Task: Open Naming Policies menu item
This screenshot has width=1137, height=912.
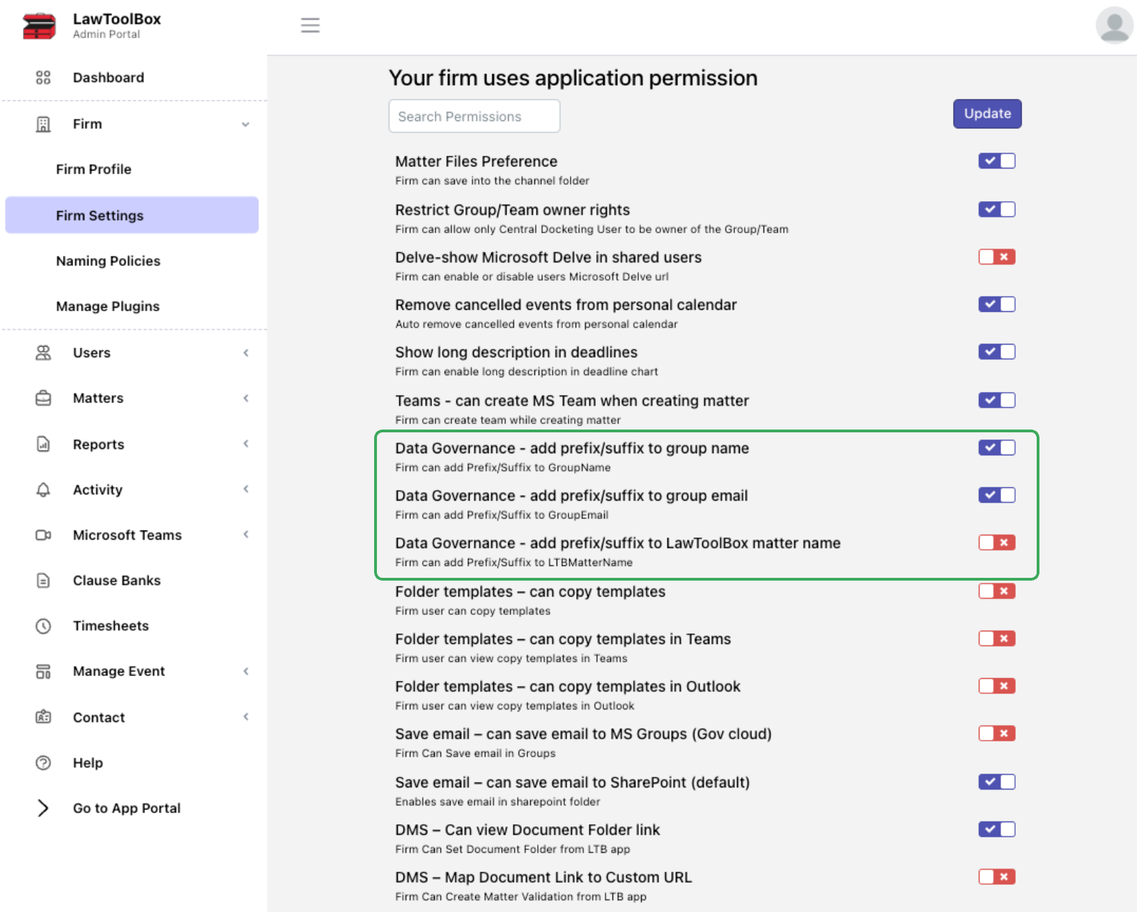Action: [x=108, y=261]
